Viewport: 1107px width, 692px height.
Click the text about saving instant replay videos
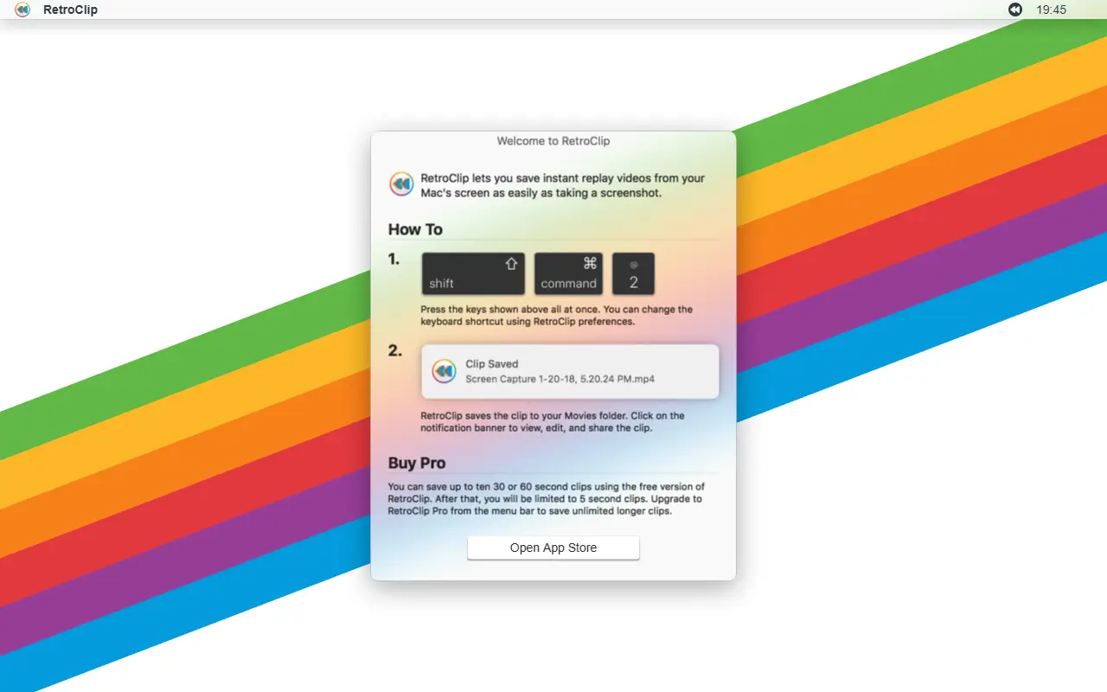point(562,186)
